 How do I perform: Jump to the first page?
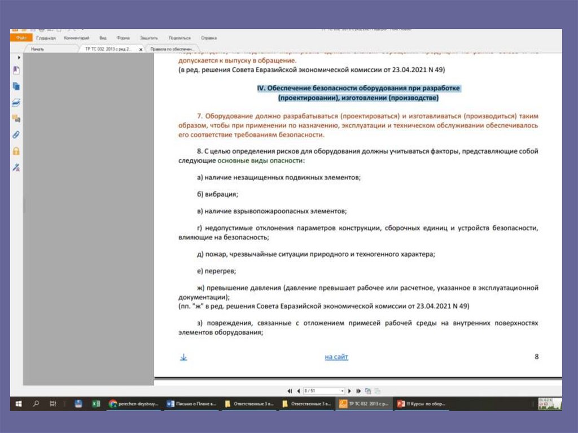(290, 391)
